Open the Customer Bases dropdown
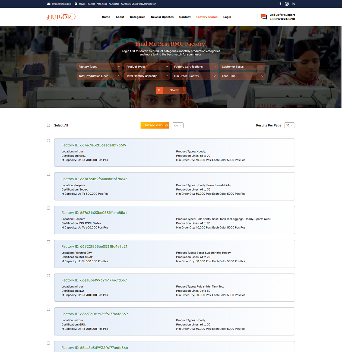Image resolution: width=342 pixels, height=352 pixels. pyautogui.click(x=243, y=67)
